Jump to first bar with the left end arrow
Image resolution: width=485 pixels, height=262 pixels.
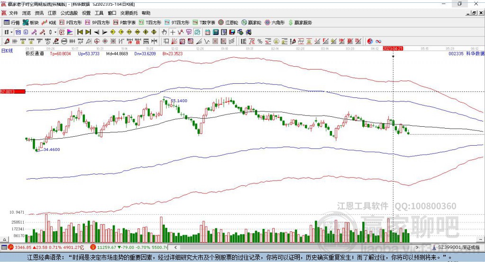[80, 32]
